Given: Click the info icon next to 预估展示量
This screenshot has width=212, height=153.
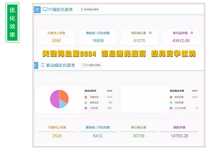Looking at the screenshot, I should tap(150, 33).
